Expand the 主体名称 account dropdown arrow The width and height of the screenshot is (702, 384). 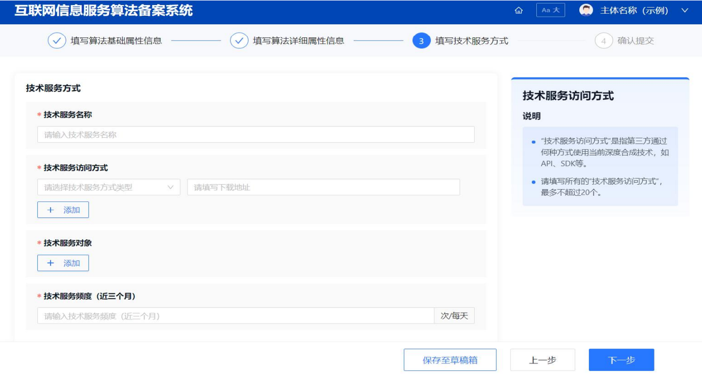tap(684, 10)
